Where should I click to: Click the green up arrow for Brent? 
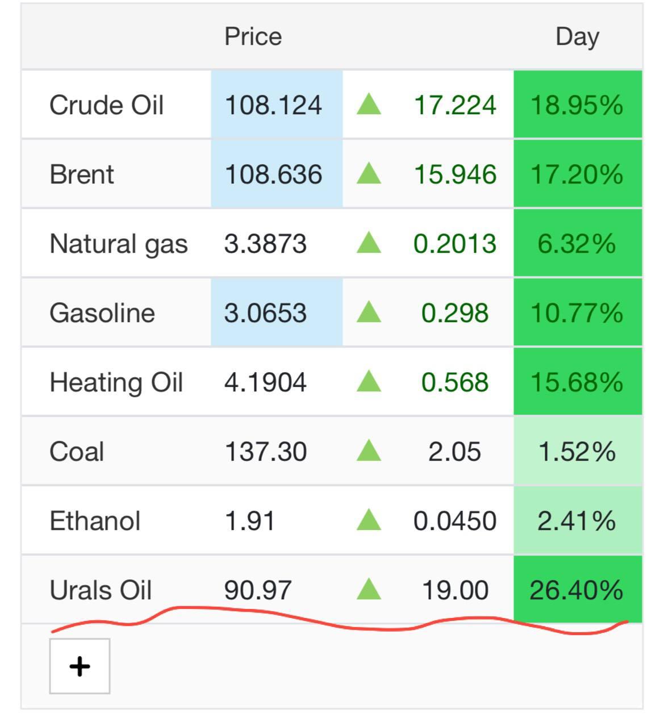pyautogui.click(x=369, y=174)
